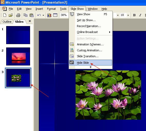Click the water lilies picture on slide
Viewport: 146px width, 131px height.
(108, 95)
